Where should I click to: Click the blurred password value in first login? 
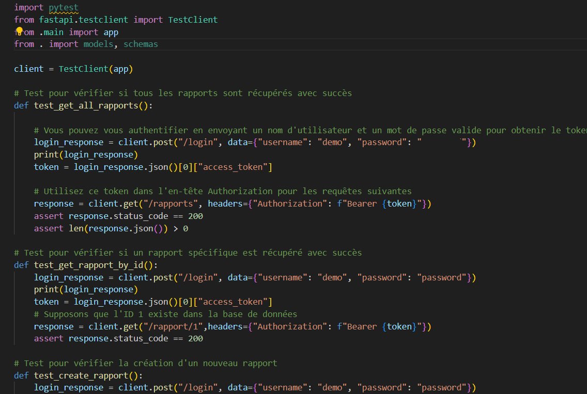pyautogui.click(x=442, y=143)
